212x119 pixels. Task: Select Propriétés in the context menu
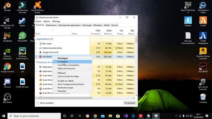(x=72, y=91)
